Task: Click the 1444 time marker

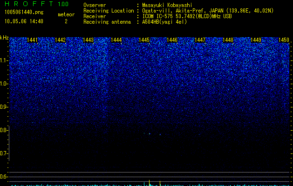Action: pyautogui.click(x=116, y=40)
